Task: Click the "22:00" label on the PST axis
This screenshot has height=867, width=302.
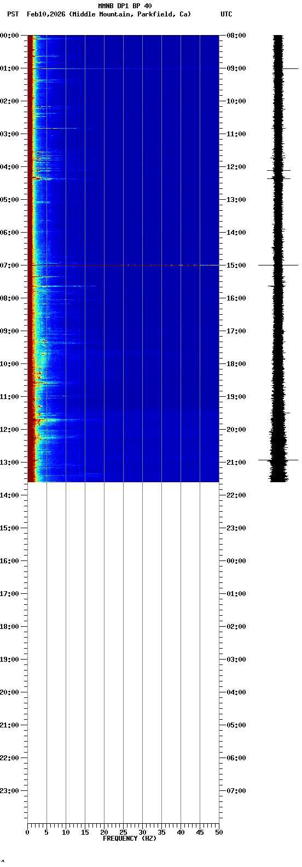Action: click(9, 758)
